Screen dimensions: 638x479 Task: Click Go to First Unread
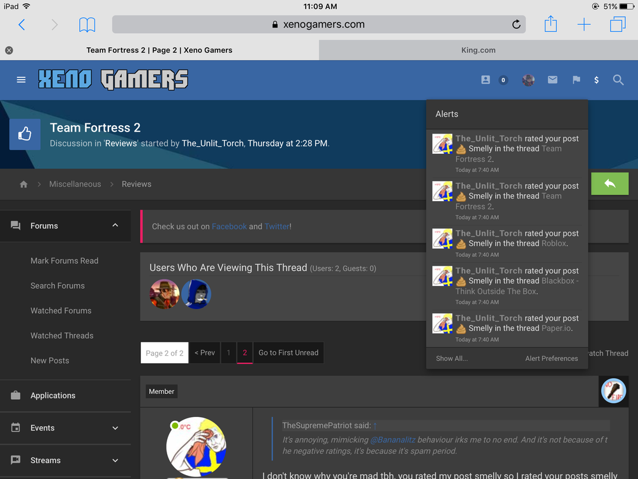click(x=288, y=353)
